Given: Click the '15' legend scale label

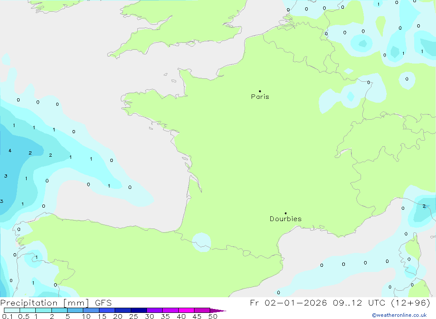Looking at the screenshot, I should (102, 316).
